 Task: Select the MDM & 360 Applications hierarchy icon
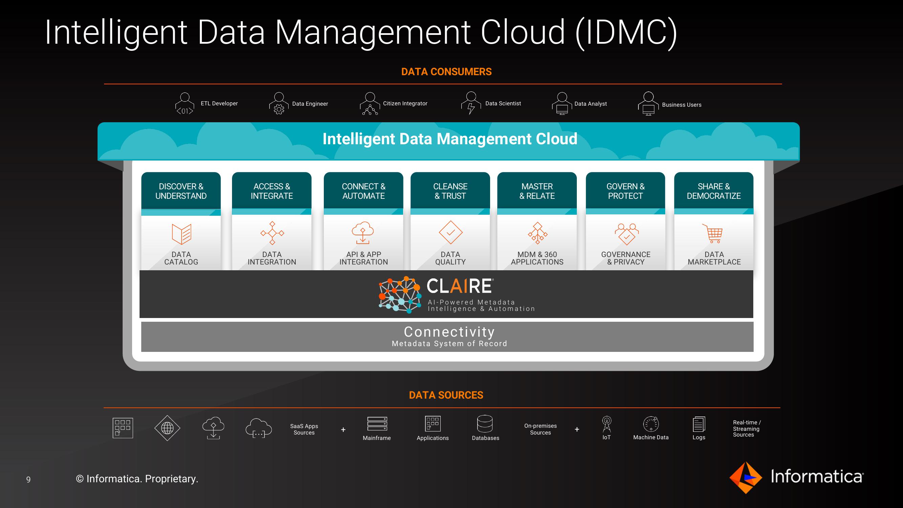pos(538,233)
